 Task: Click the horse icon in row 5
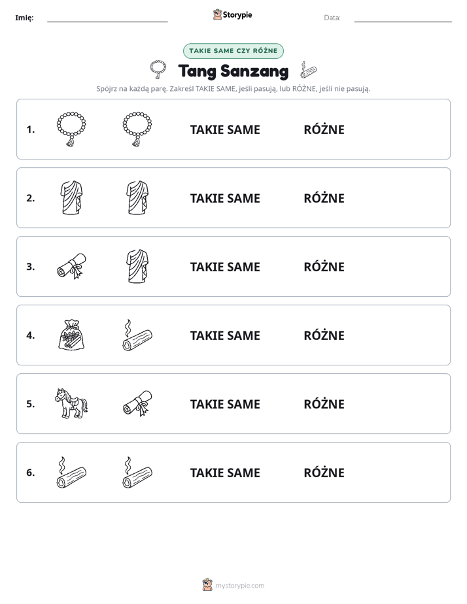71,403
